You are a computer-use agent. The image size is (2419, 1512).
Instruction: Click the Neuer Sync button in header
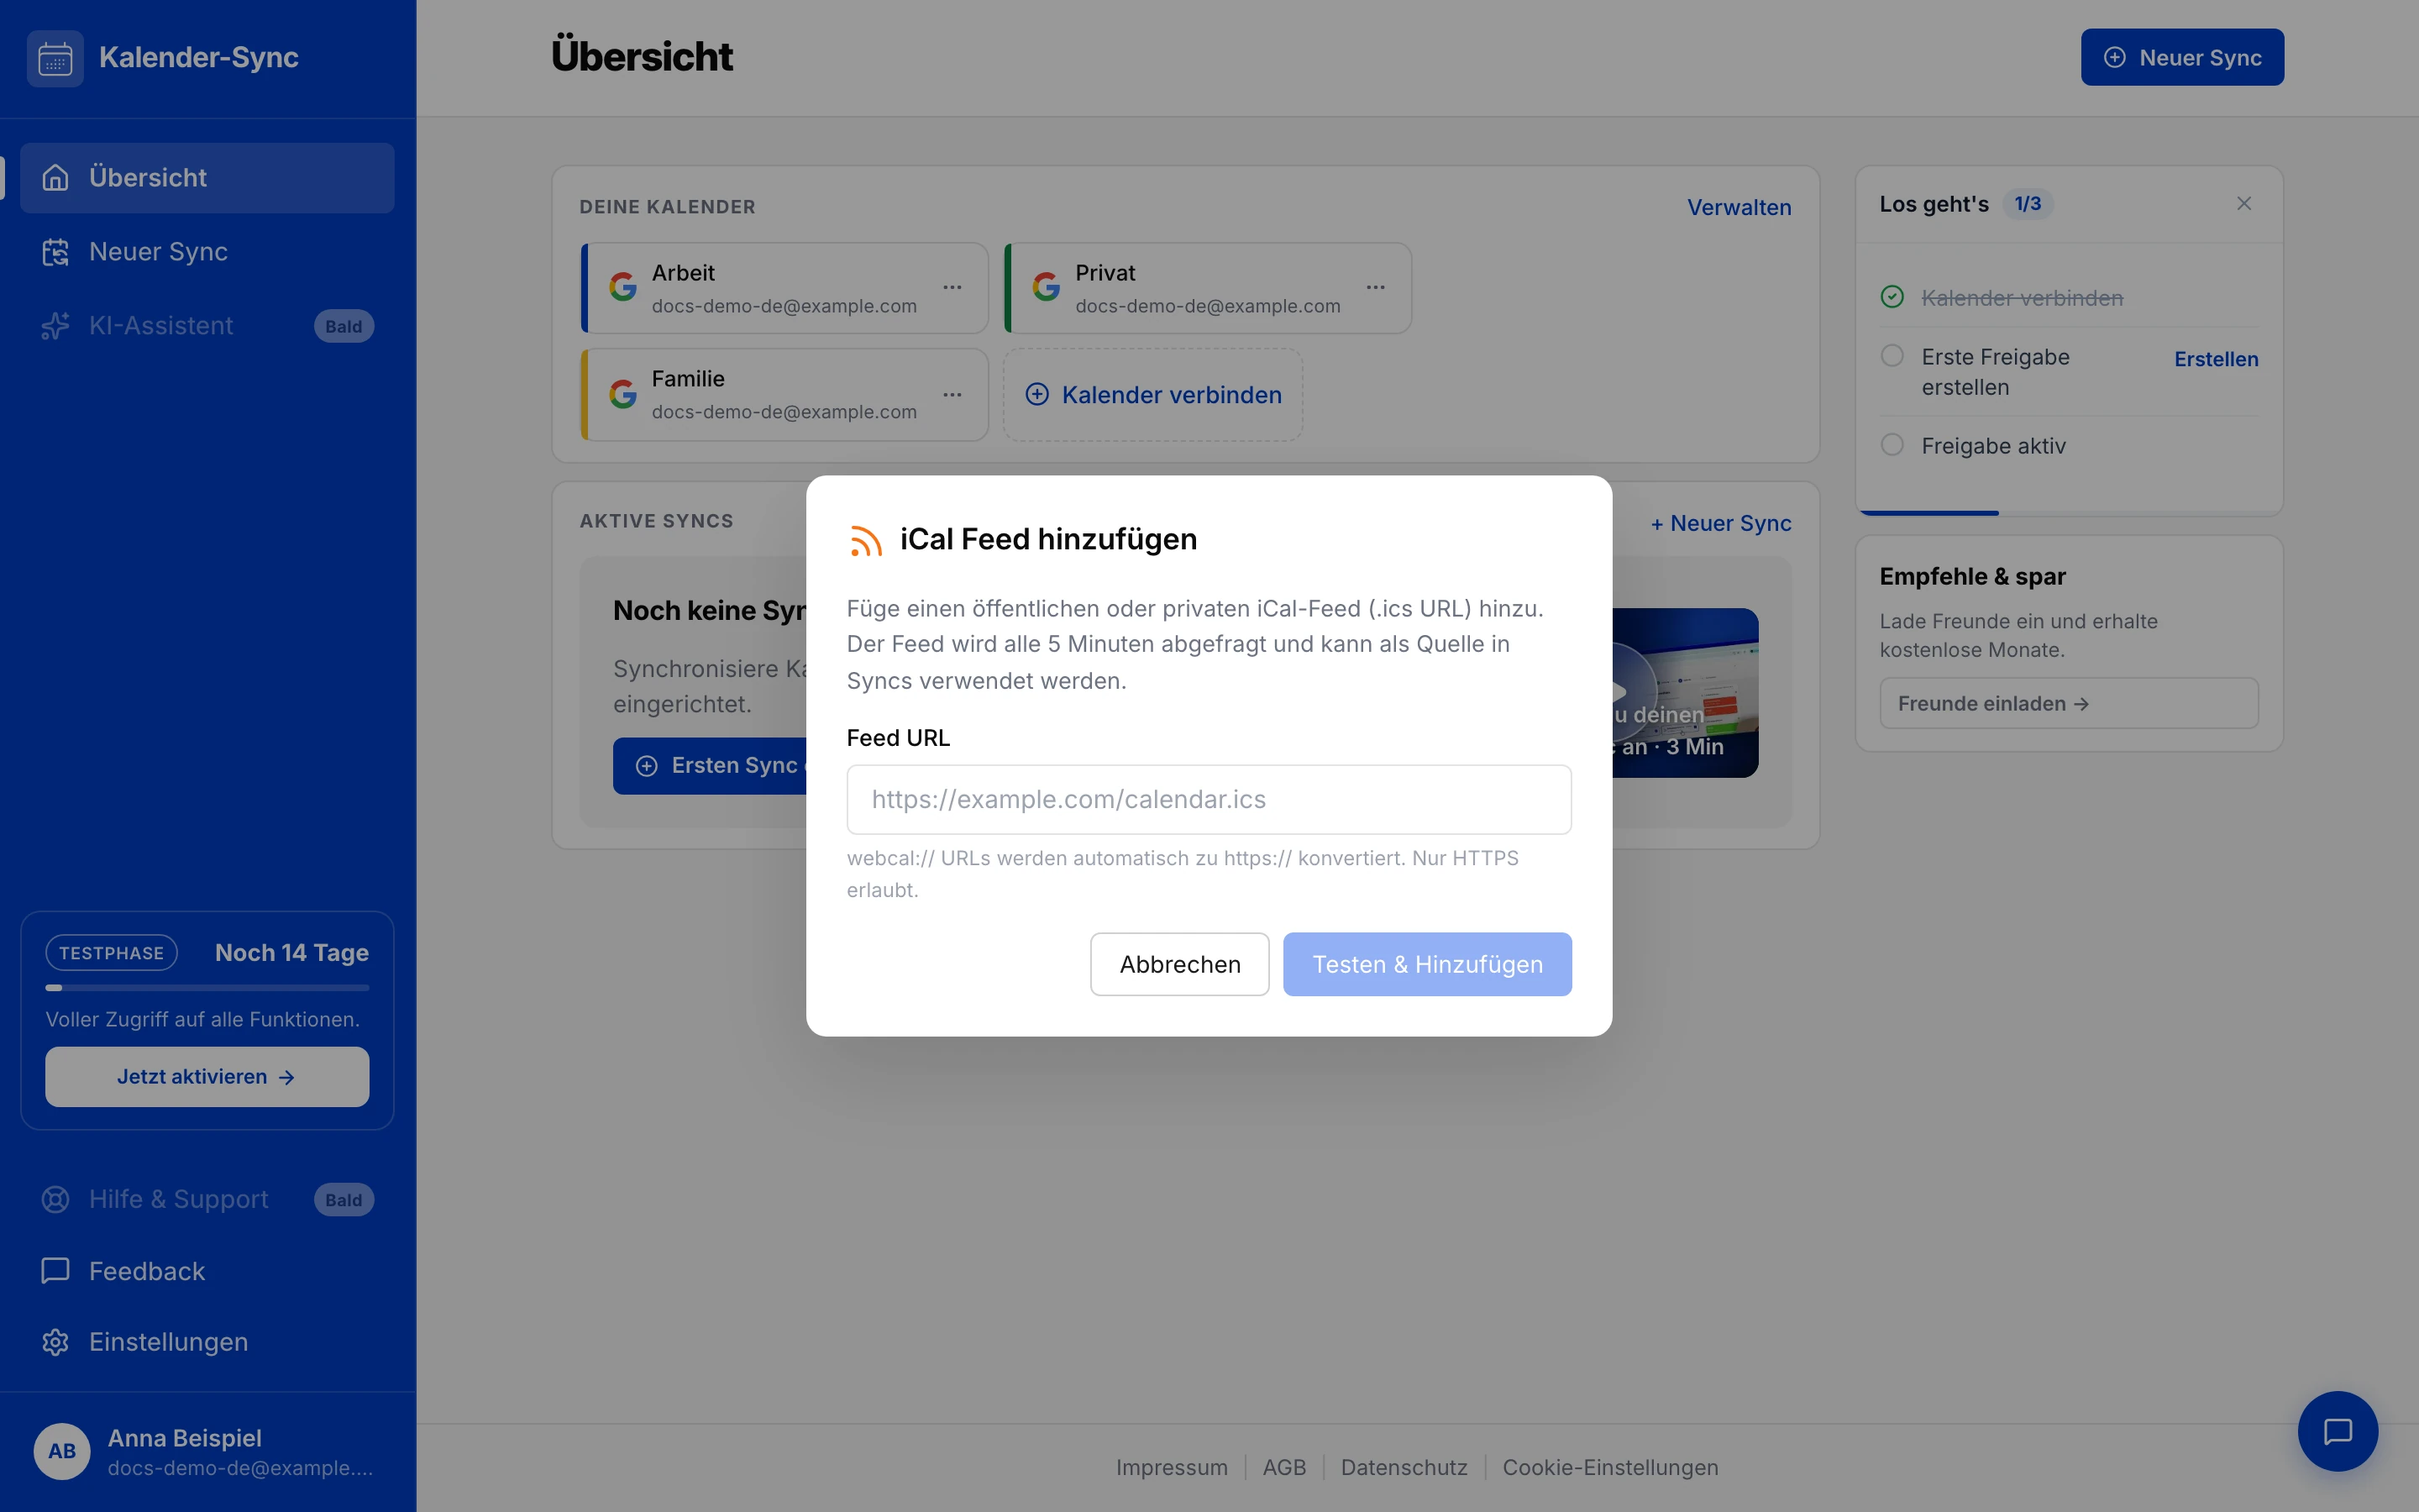2182,57
